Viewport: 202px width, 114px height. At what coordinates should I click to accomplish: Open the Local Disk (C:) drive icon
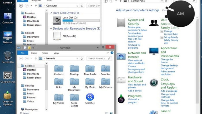coord(57,20)
